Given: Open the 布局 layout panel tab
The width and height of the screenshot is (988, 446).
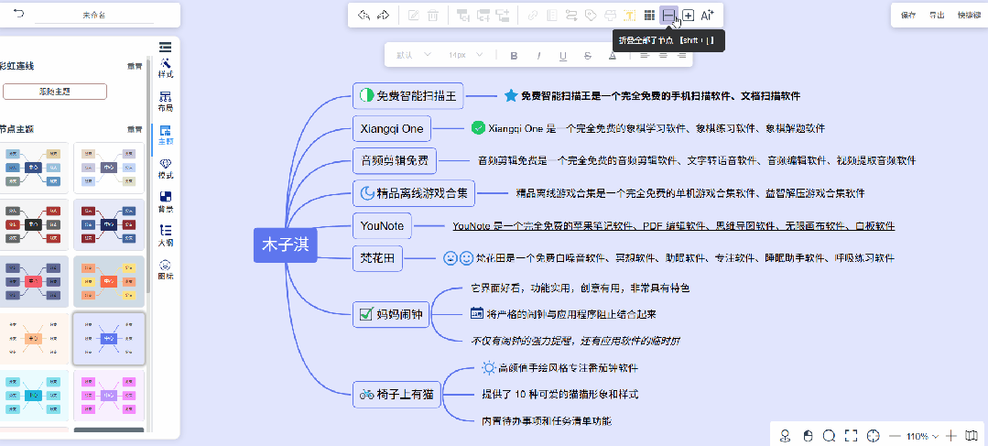Looking at the screenshot, I should [x=166, y=102].
